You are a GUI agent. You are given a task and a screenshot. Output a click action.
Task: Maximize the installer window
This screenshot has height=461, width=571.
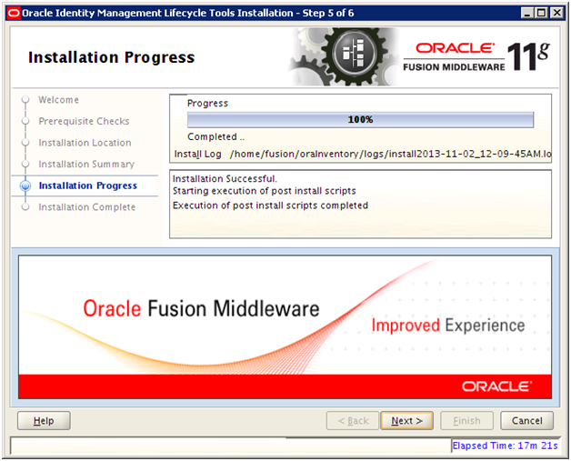coord(541,13)
